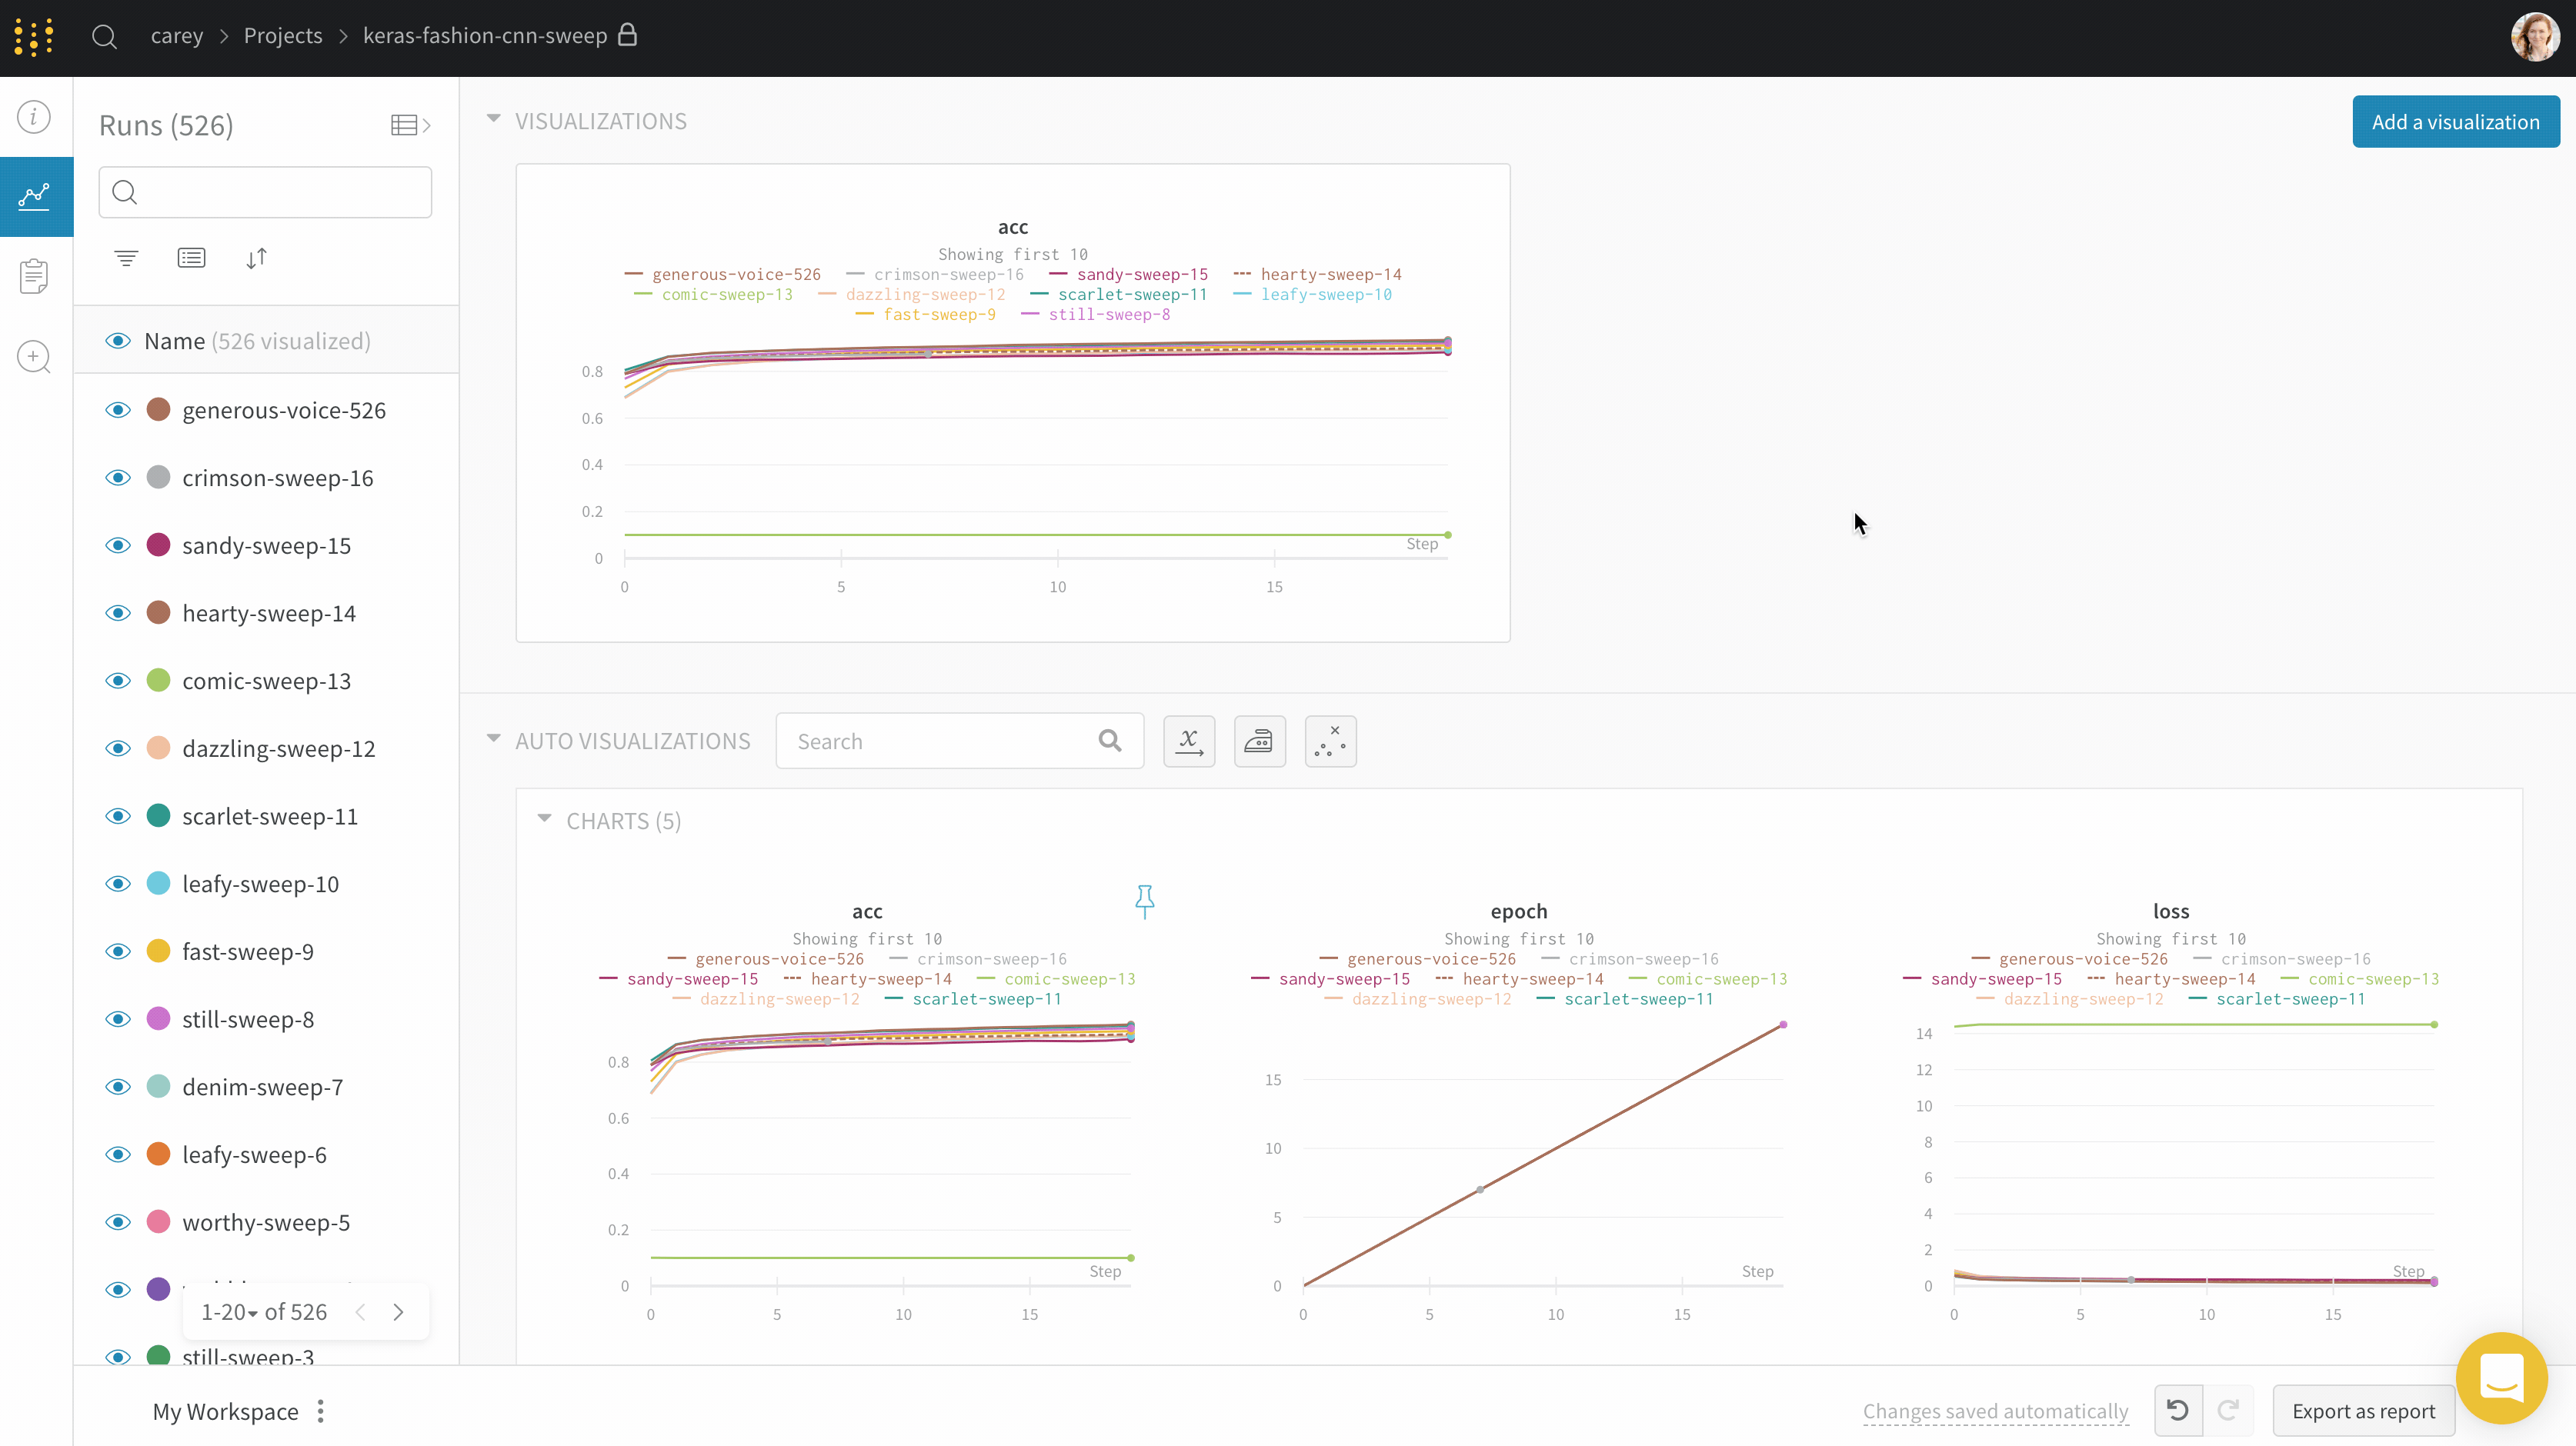Click Export as report

(2364, 1411)
